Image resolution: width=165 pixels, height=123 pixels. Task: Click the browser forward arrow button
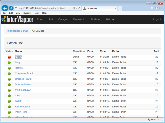pyautogui.click(x=11, y=8)
